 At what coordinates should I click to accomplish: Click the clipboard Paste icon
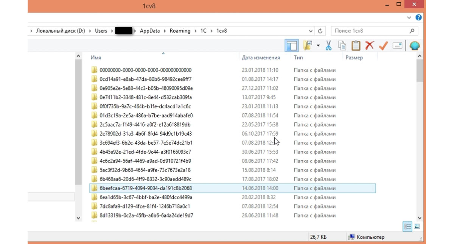356,46
